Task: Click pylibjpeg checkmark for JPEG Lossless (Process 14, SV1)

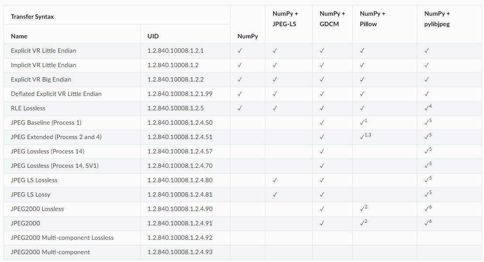Action: click(x=428, y=165)
